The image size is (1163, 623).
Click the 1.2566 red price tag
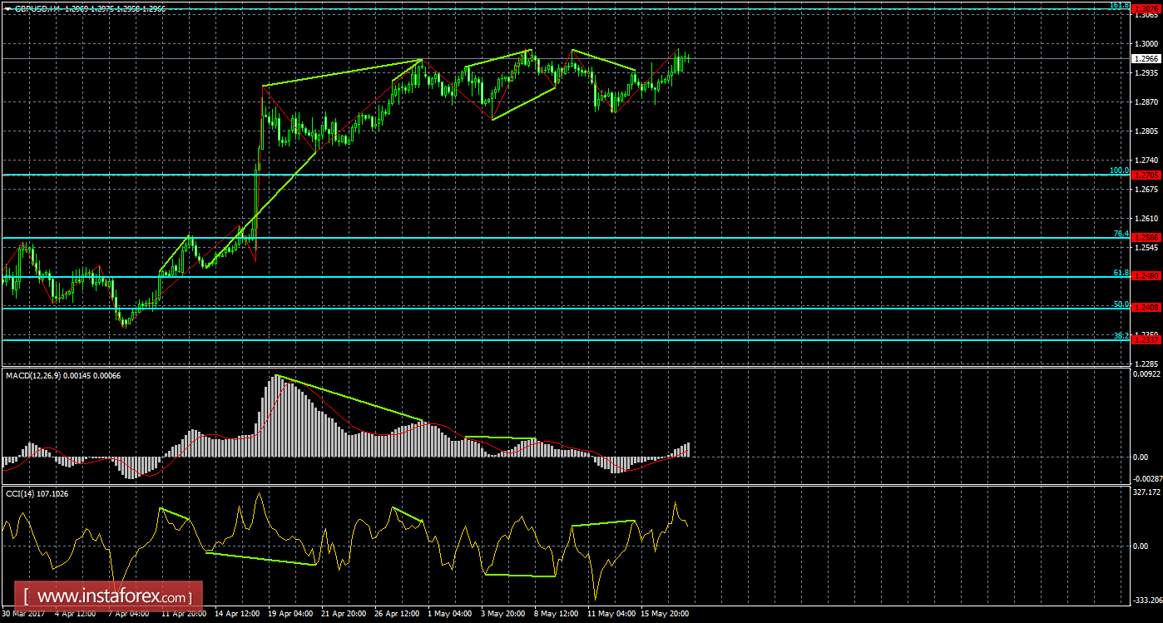[1145, 238]
